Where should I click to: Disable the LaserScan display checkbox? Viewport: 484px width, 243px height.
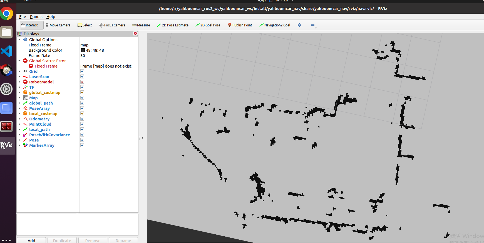click(82, 76)
